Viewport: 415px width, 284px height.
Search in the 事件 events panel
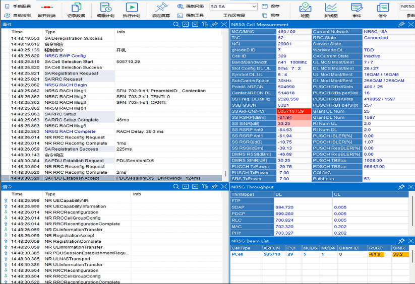point(176,24)
